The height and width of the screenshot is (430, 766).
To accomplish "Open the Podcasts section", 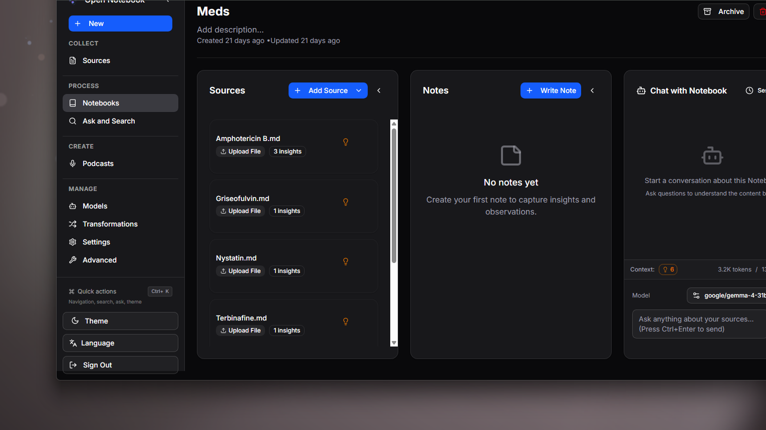I will point(120,163).
